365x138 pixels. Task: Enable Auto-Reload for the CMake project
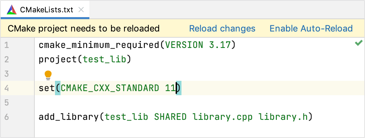[x=311, y=28]
